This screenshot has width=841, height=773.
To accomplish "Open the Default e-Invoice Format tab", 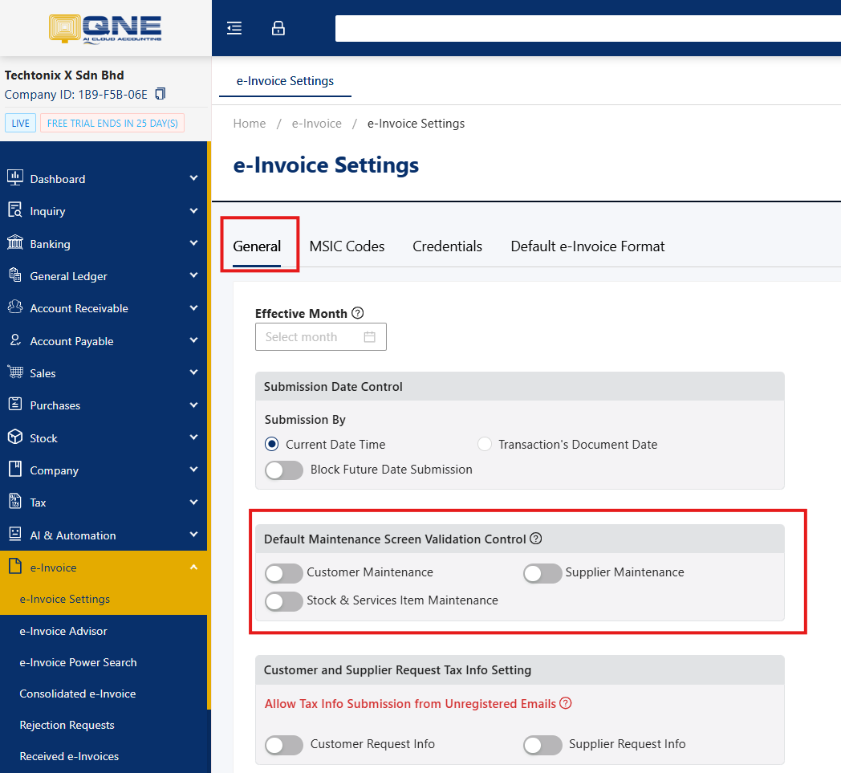I will tap(587, 246).
